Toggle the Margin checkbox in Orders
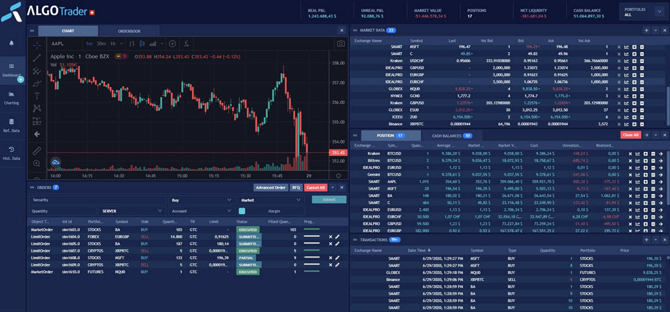 (x=242, y=211)
